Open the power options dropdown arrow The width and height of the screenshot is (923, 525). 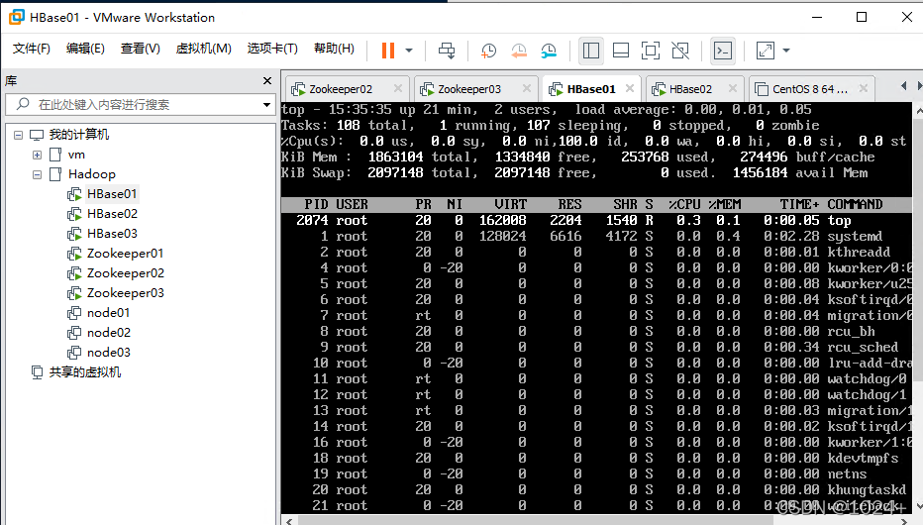pyautogui.click(x=409, y=51)
